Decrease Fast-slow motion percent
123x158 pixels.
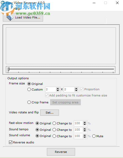click(x=85, y=124)
